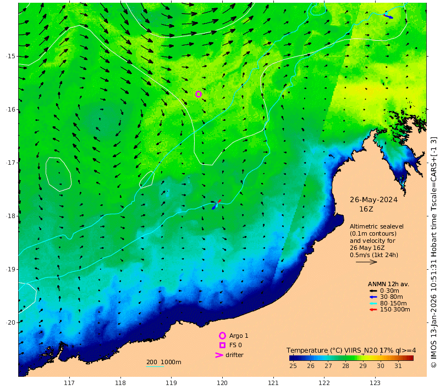Click the blue mooring arrow near 123.3E
The image size is (440, 390).
pyautogui.click(x=388, y=16)
